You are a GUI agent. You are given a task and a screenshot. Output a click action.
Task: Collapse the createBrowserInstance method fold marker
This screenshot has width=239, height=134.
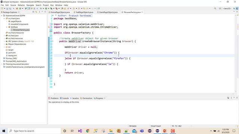tap(53, 41)
